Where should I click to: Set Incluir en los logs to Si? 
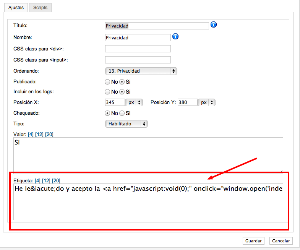point(122,92)
